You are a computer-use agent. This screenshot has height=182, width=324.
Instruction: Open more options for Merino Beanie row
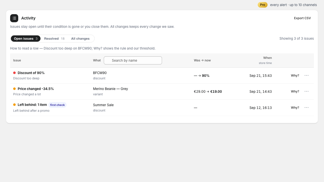(x=307, y=91)
